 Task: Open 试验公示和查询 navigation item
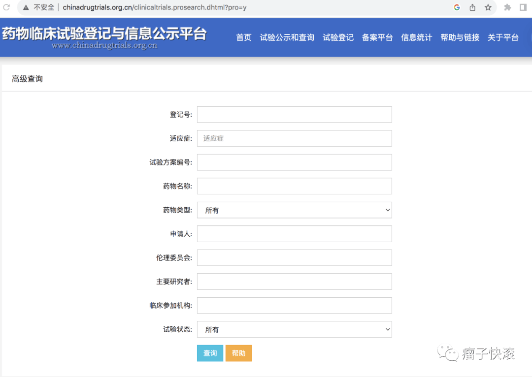pyautogui.click(x=287, y=37)
